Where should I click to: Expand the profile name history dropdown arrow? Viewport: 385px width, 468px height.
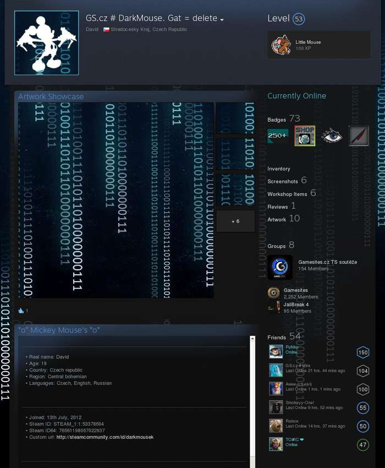coord(222,20)
